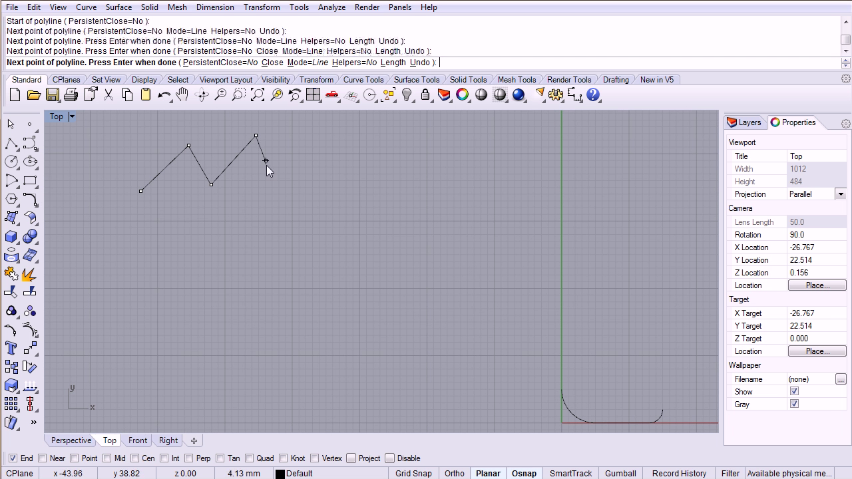Toggle the Gumball status bar button
The height and width of the screenshot is (479, 852).
coord(620,474)
